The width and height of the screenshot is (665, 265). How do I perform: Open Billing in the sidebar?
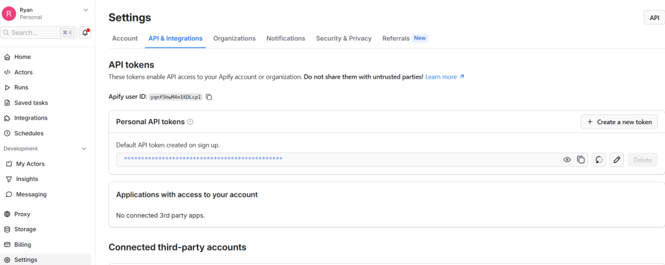[x=23, y=245]
